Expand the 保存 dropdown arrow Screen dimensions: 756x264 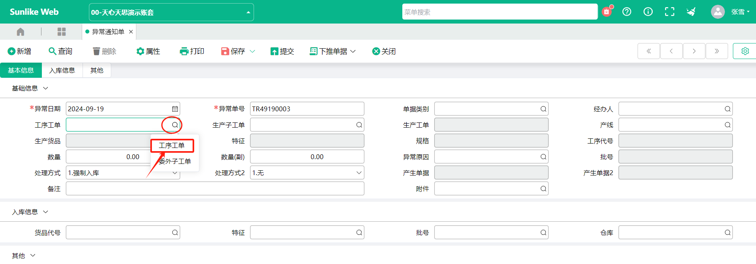tap(252, 51)
